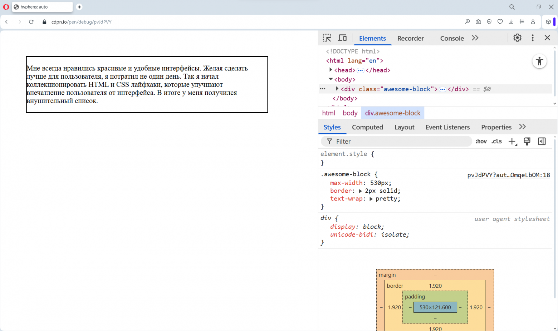
Task: Select body in the breadcrumb trail
Action: coord(350,113)
